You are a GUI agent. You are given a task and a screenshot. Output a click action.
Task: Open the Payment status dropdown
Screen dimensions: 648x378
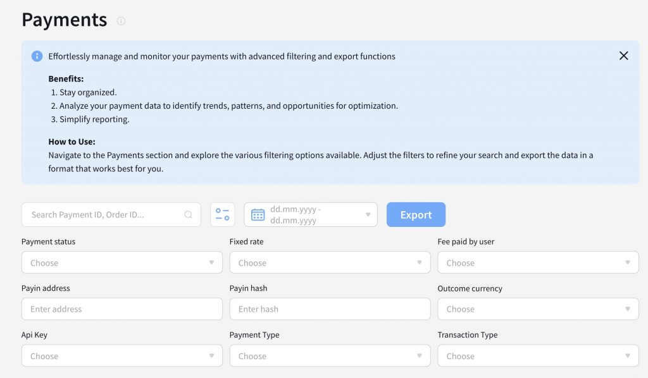click(121, 262)
